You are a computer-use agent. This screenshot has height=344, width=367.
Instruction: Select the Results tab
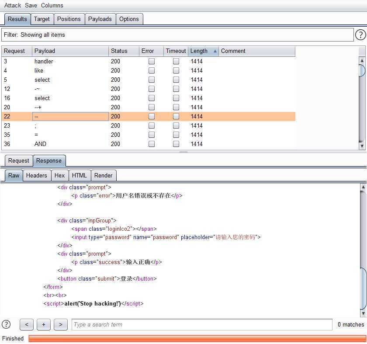coord(17,19)
